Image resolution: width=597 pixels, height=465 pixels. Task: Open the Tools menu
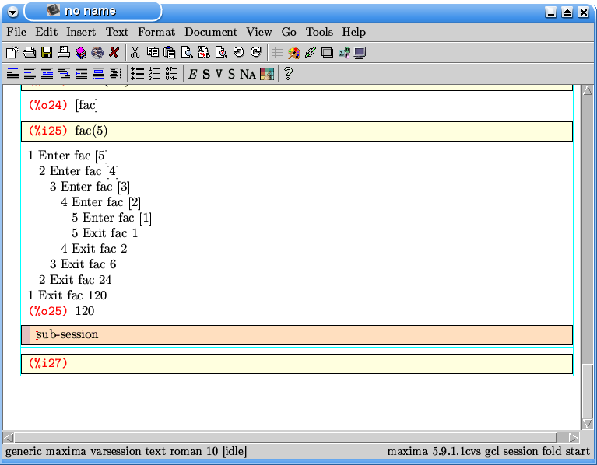[319, 32]
